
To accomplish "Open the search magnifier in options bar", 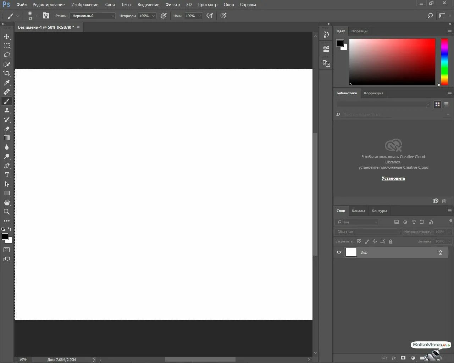I will pyautogui.click(x=430, y=16).
